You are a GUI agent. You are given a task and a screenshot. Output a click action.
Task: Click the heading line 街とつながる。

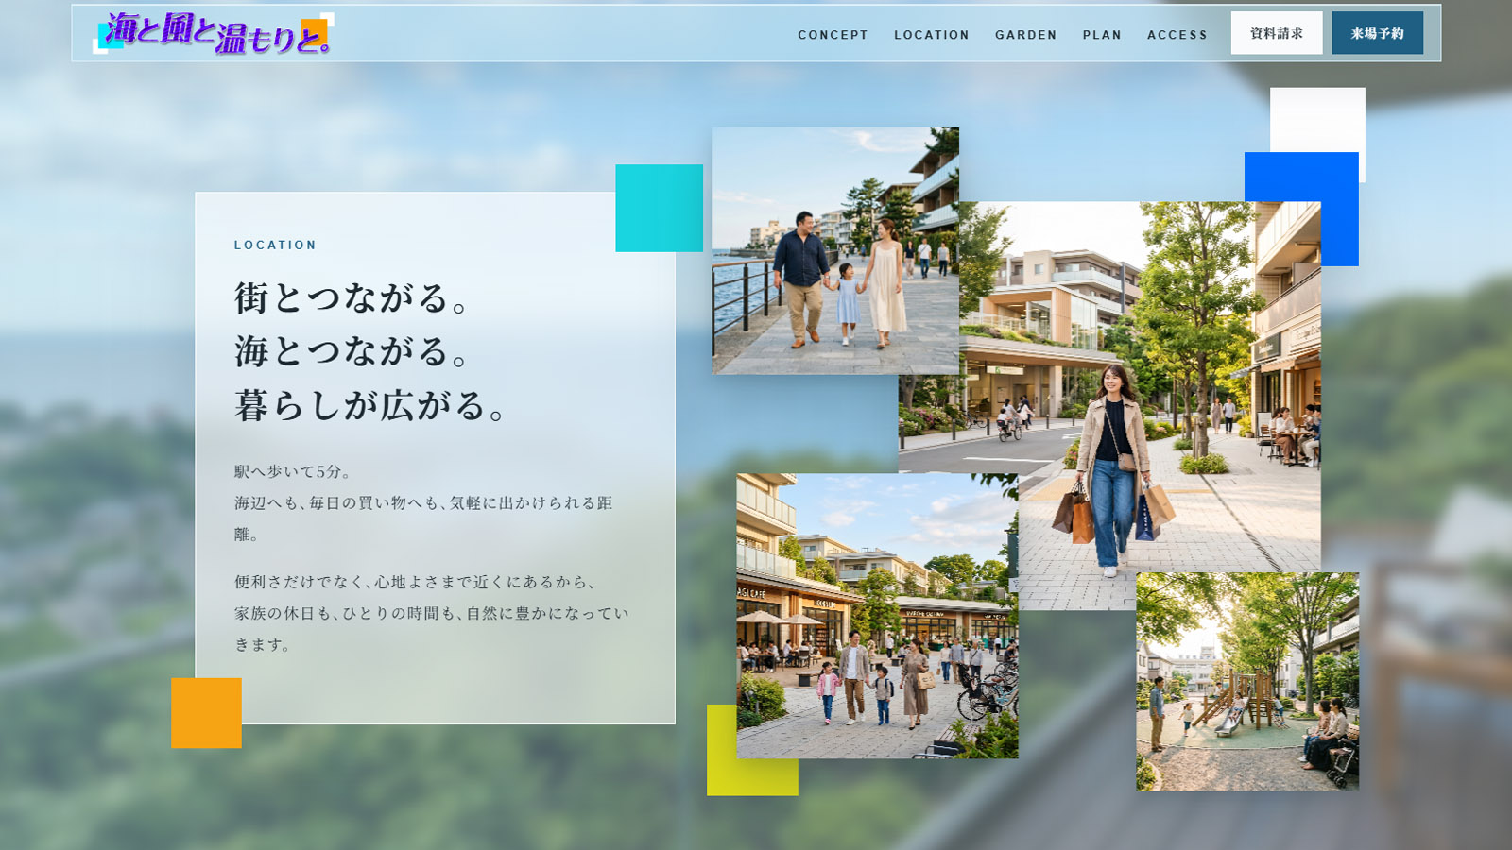353,297
